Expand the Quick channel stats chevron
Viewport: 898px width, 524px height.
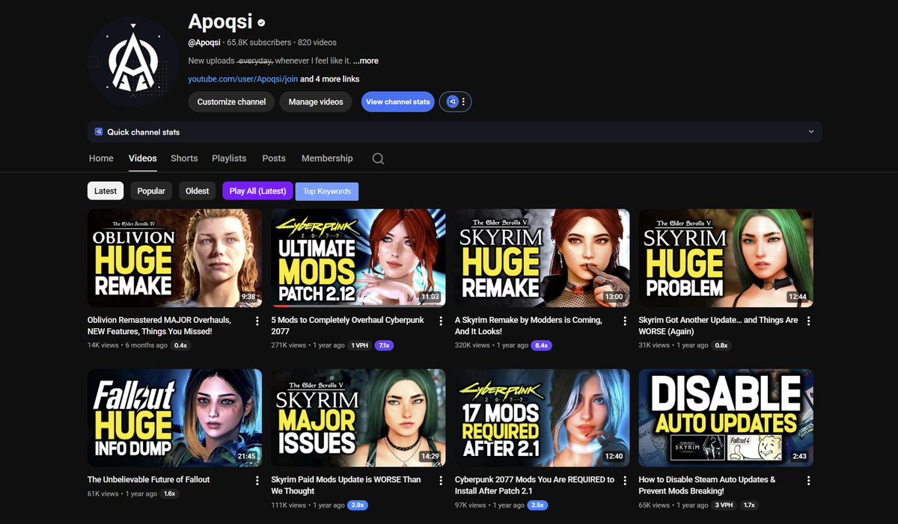[x=811, y=132]
